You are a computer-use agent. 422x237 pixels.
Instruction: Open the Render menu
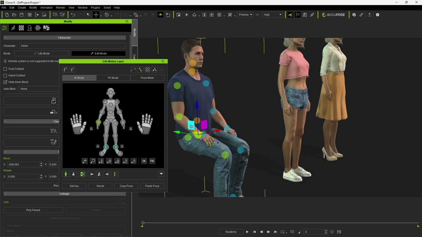60,8
